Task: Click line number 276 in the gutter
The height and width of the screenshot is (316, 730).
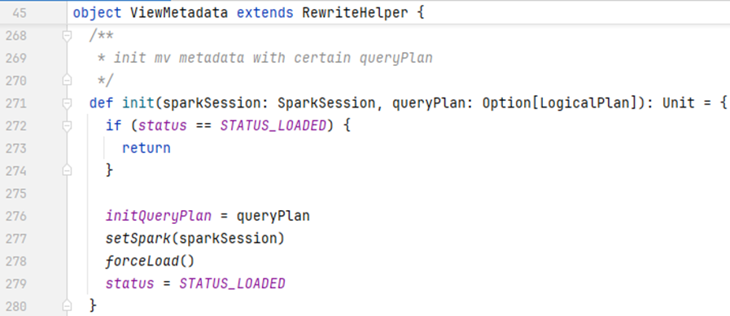Action: pyautogui.click(x=15, y=217)
